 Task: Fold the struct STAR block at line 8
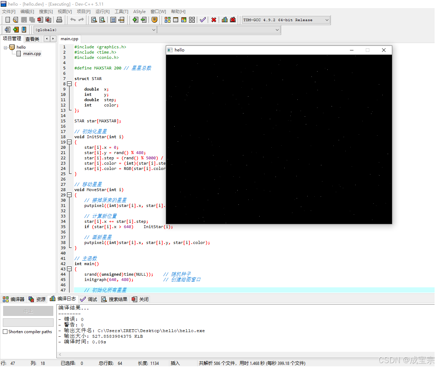[x=69, y=84]
